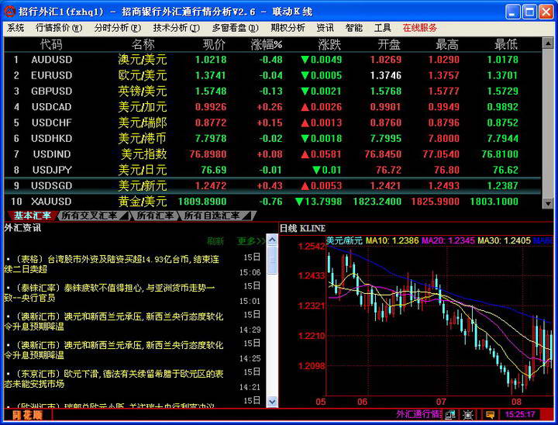Sort by the 代码 column header
The width and height of the screenshot is (558, 425).
pyautogui.click(x=51, y=44)
